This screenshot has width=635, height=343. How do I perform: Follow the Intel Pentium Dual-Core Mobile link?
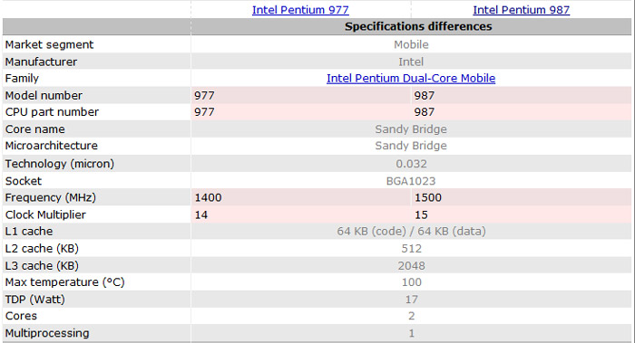[411, 79]
